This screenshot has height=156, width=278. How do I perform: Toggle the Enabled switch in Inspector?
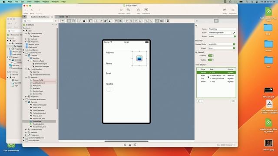[x=211, y=56]
